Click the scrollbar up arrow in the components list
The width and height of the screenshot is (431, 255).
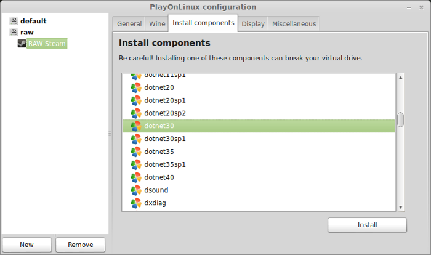click(400, 78)
